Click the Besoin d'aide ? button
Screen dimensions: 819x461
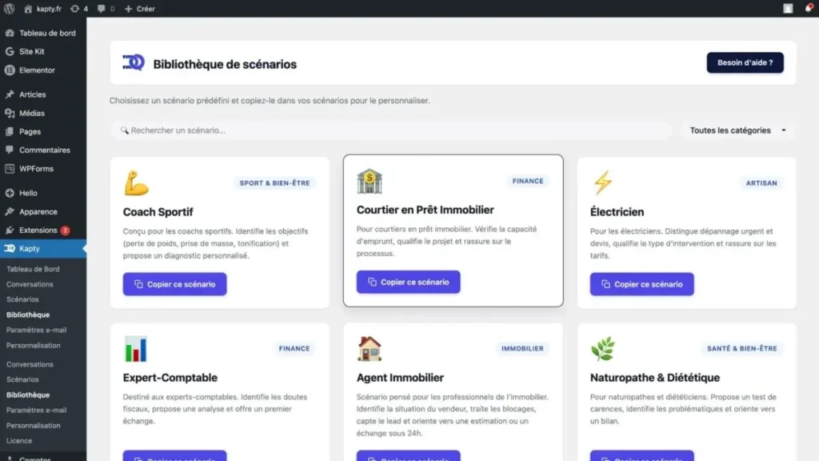(x=745, y=63)
